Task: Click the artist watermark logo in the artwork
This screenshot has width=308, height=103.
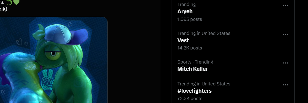Action: coord(47,79)
